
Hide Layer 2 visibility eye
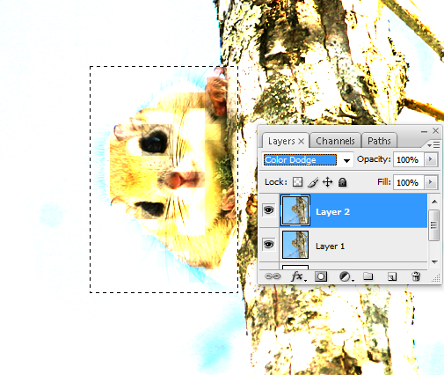click(268, 210)
